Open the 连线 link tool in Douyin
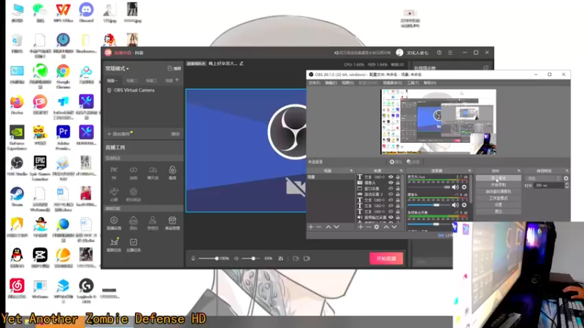 [134, 173]
